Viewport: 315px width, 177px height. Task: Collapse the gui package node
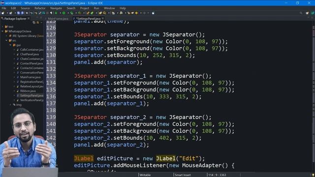point(10,45)
